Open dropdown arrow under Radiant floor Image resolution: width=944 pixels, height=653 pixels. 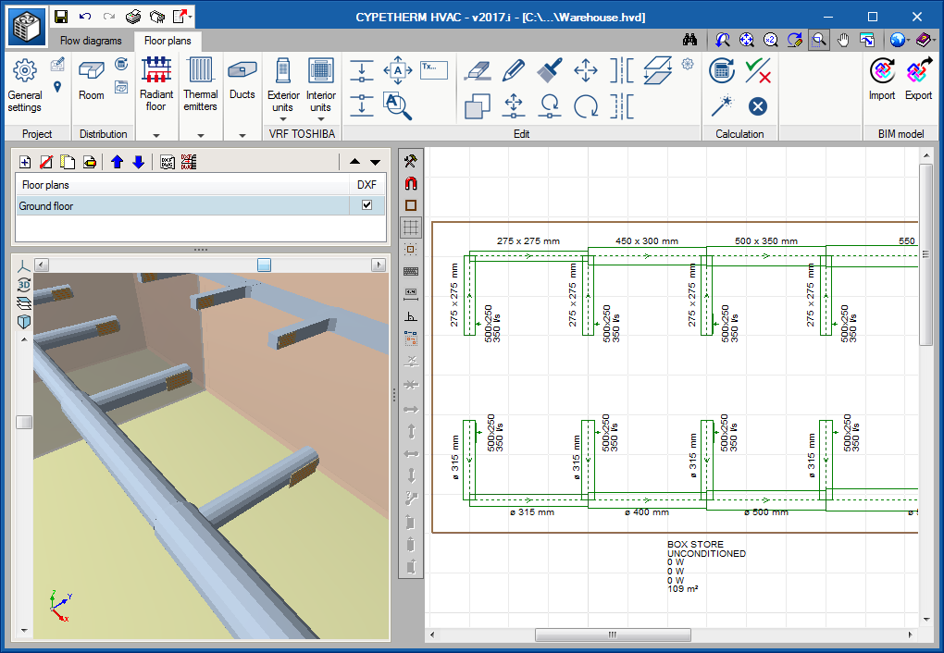coord(155,135)
